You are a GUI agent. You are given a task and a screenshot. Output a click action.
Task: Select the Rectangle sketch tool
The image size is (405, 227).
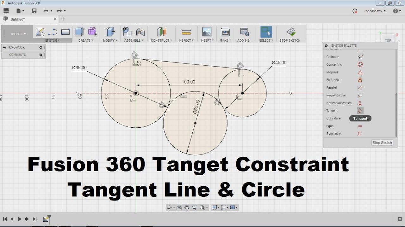65,32
